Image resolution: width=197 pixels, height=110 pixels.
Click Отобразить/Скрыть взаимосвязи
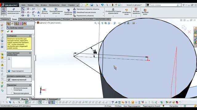(113, 11)
